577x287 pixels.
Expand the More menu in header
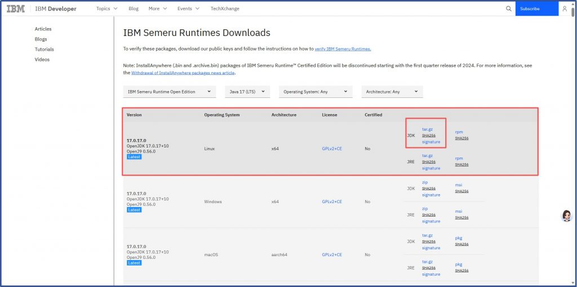157,9
